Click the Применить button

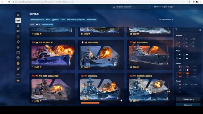coord(188,105)
